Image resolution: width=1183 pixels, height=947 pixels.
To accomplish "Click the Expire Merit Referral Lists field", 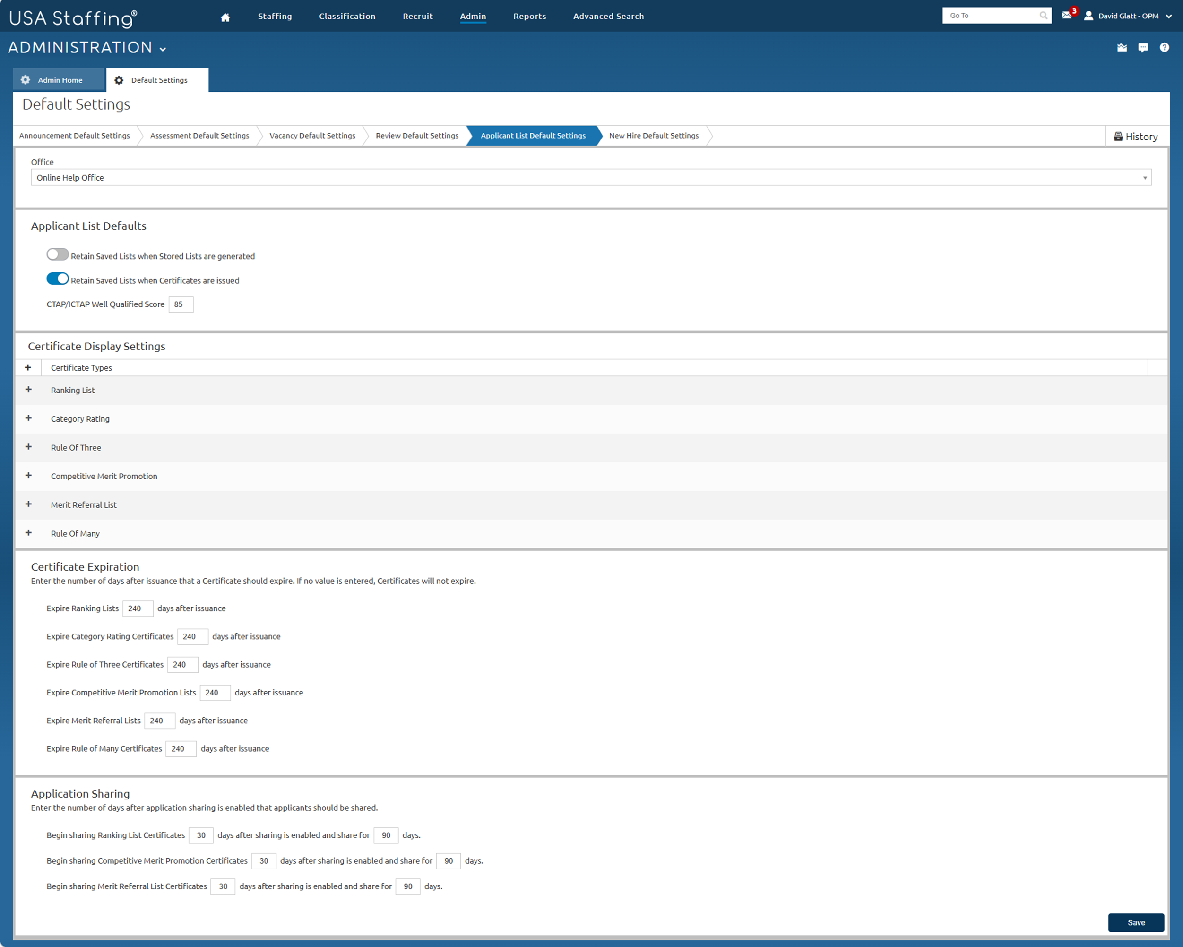I will coord(160,721).
